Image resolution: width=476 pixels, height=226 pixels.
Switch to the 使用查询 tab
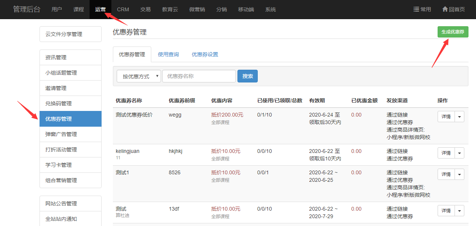coord(168,54)
